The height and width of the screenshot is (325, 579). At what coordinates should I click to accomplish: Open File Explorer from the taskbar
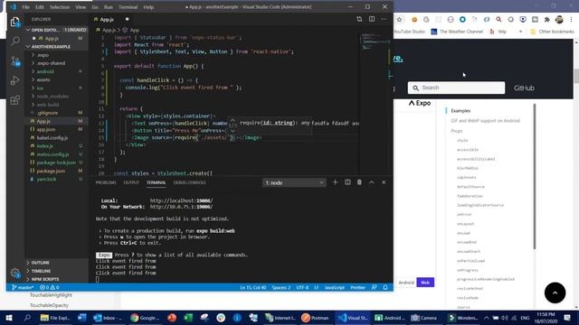point(54,318)
